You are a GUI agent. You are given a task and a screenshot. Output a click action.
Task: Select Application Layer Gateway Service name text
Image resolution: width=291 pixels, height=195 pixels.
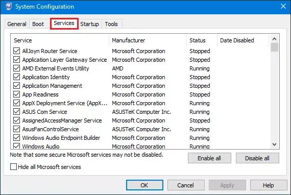(x=65, y=60)
